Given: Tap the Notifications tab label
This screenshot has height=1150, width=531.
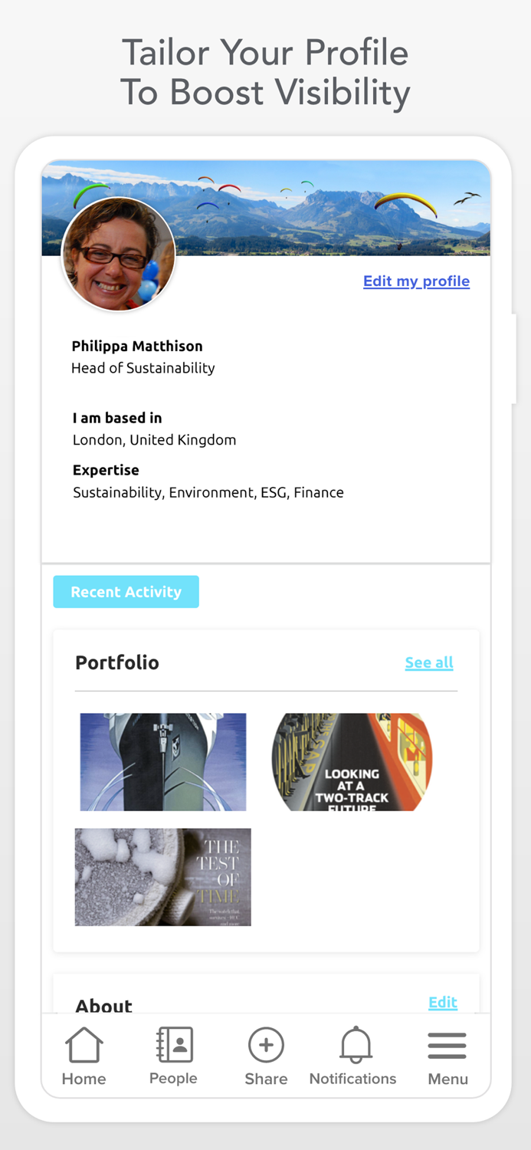Looking at the screenshot, I should point(352,1079).
